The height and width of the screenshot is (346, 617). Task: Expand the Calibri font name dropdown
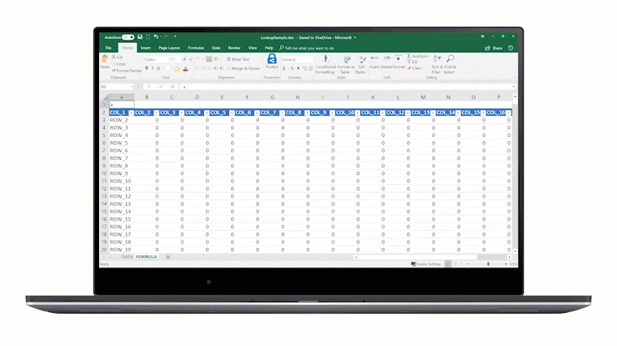click(167, 59)
